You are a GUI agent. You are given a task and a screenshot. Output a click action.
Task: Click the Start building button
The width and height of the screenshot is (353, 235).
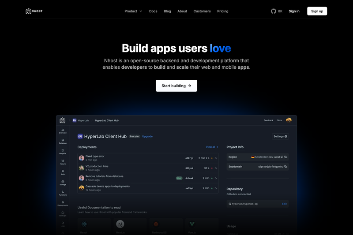(x=176, y=86)
